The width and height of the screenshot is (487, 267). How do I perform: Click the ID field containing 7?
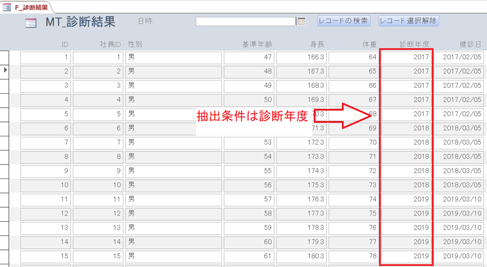click(45, 142)
